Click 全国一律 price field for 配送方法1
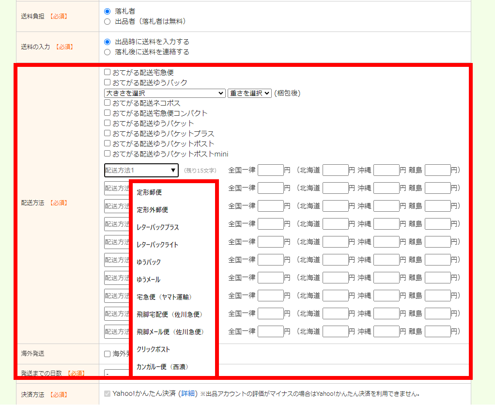 271,170
